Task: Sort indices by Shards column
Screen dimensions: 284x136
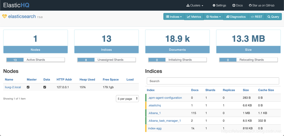Action: pyautogui.click(x=210, y=90)
